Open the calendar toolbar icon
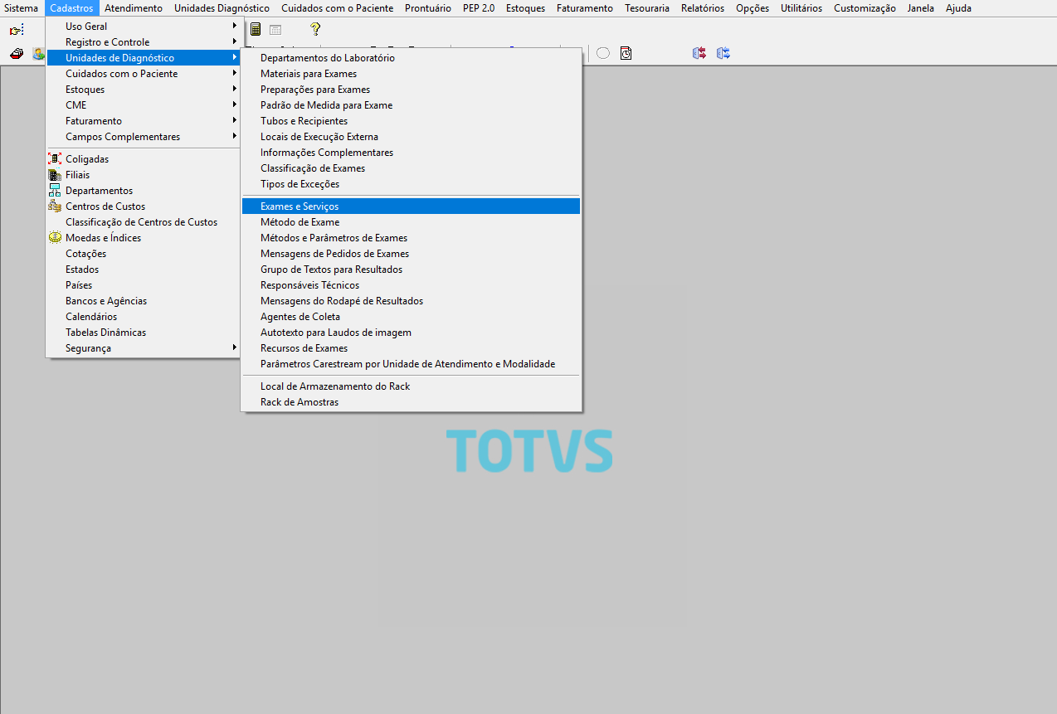This screenshot has height=714, width=1057. coord(275,30)
